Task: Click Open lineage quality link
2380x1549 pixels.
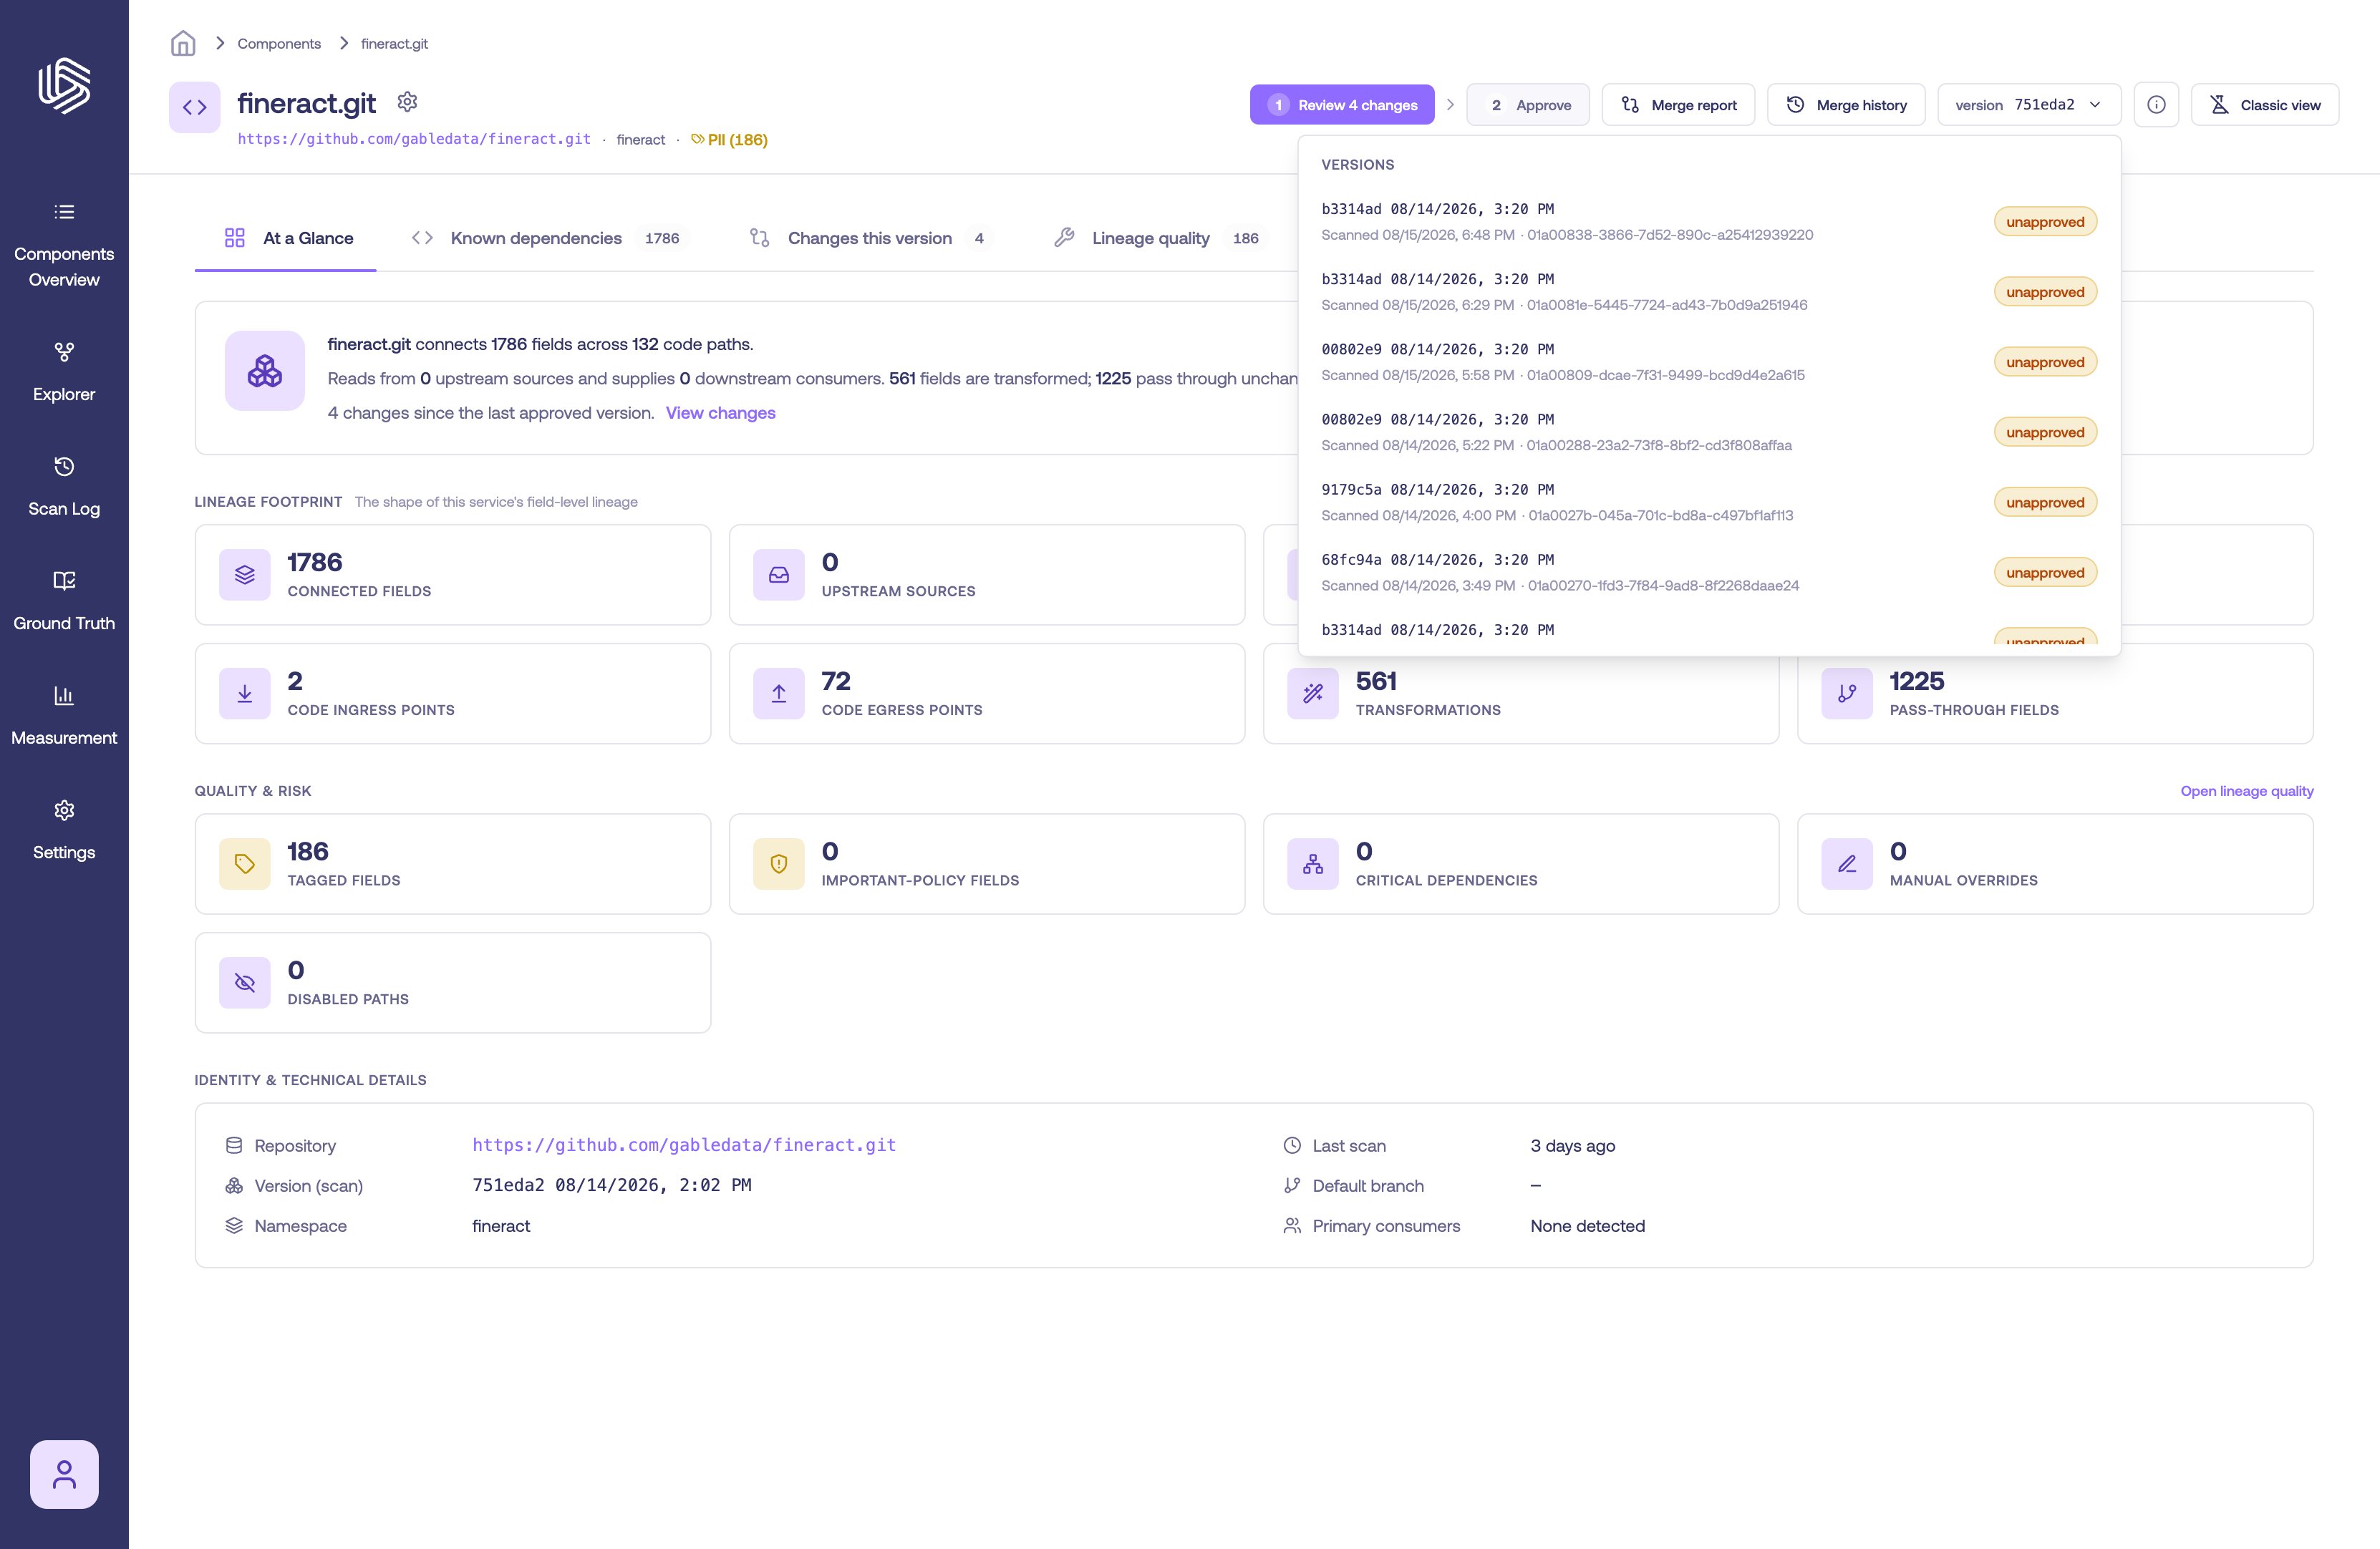Action: (2246, 791)
